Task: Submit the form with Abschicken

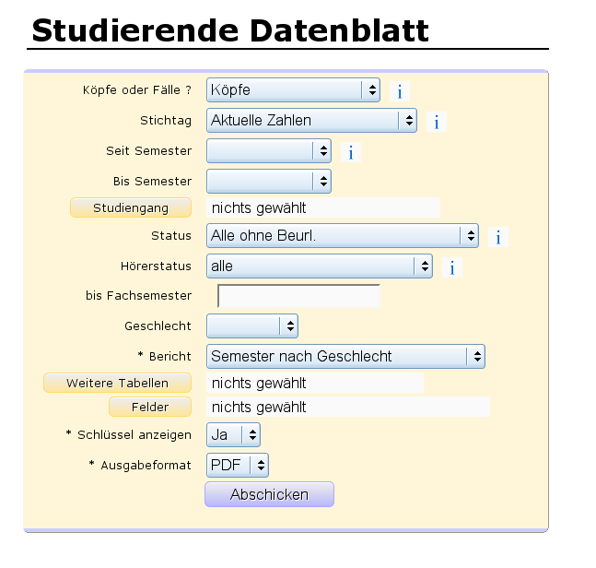Action: point(269,494)
